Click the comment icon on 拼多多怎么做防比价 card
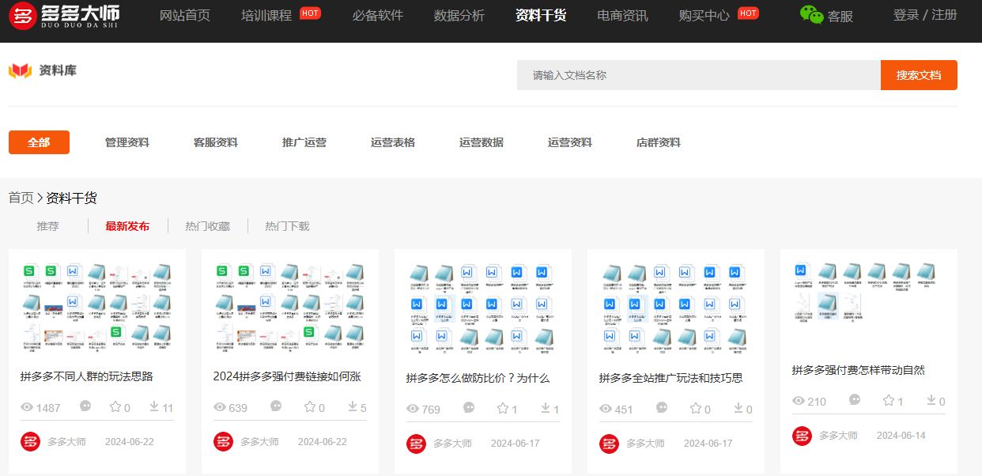The height and width of the screenshot is (476, 982). coord(469,408)
